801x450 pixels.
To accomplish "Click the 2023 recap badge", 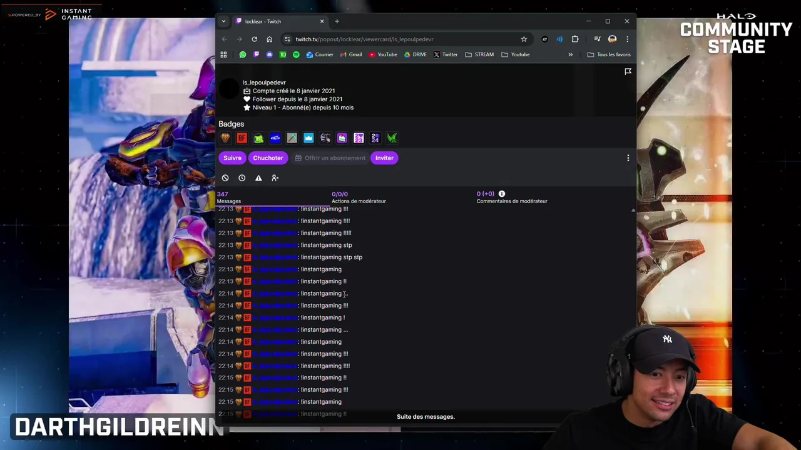I will (x=359, y=138).
